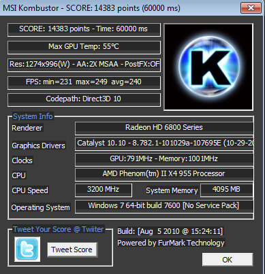The image size is (265, 274).
Task: Click the Radeon HD 6800 Series renderer field
Action: 164,129
